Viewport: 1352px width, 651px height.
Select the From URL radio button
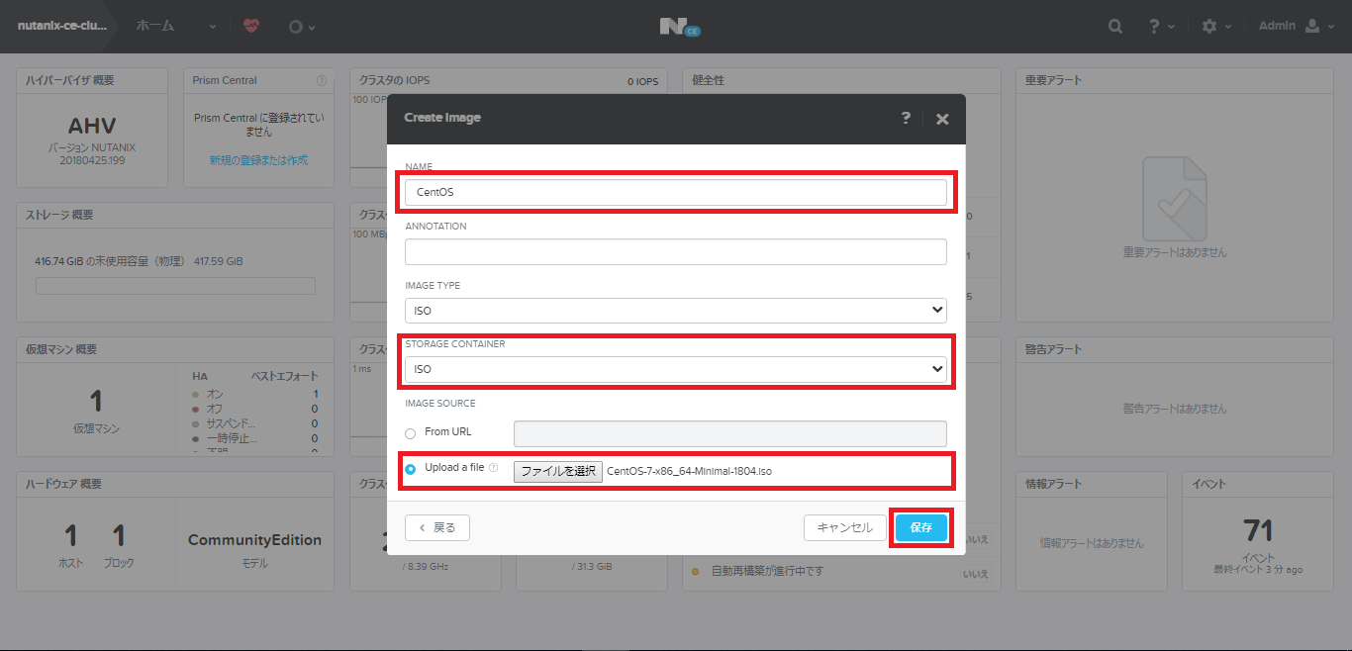click(411, 433)
